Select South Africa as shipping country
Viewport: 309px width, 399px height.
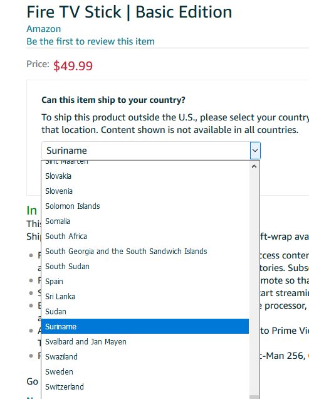pyautogui.click(x=145, y=236)
